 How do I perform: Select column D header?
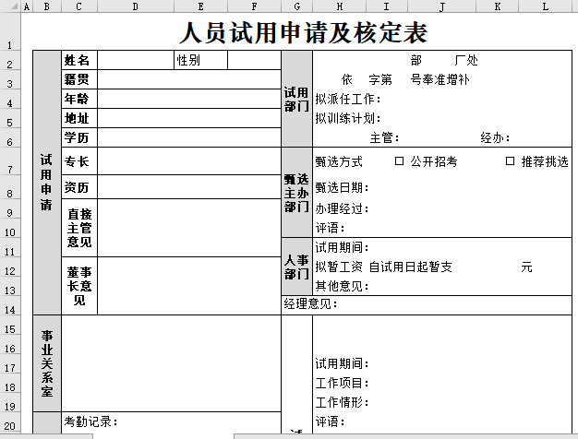(x=136, y=7)
